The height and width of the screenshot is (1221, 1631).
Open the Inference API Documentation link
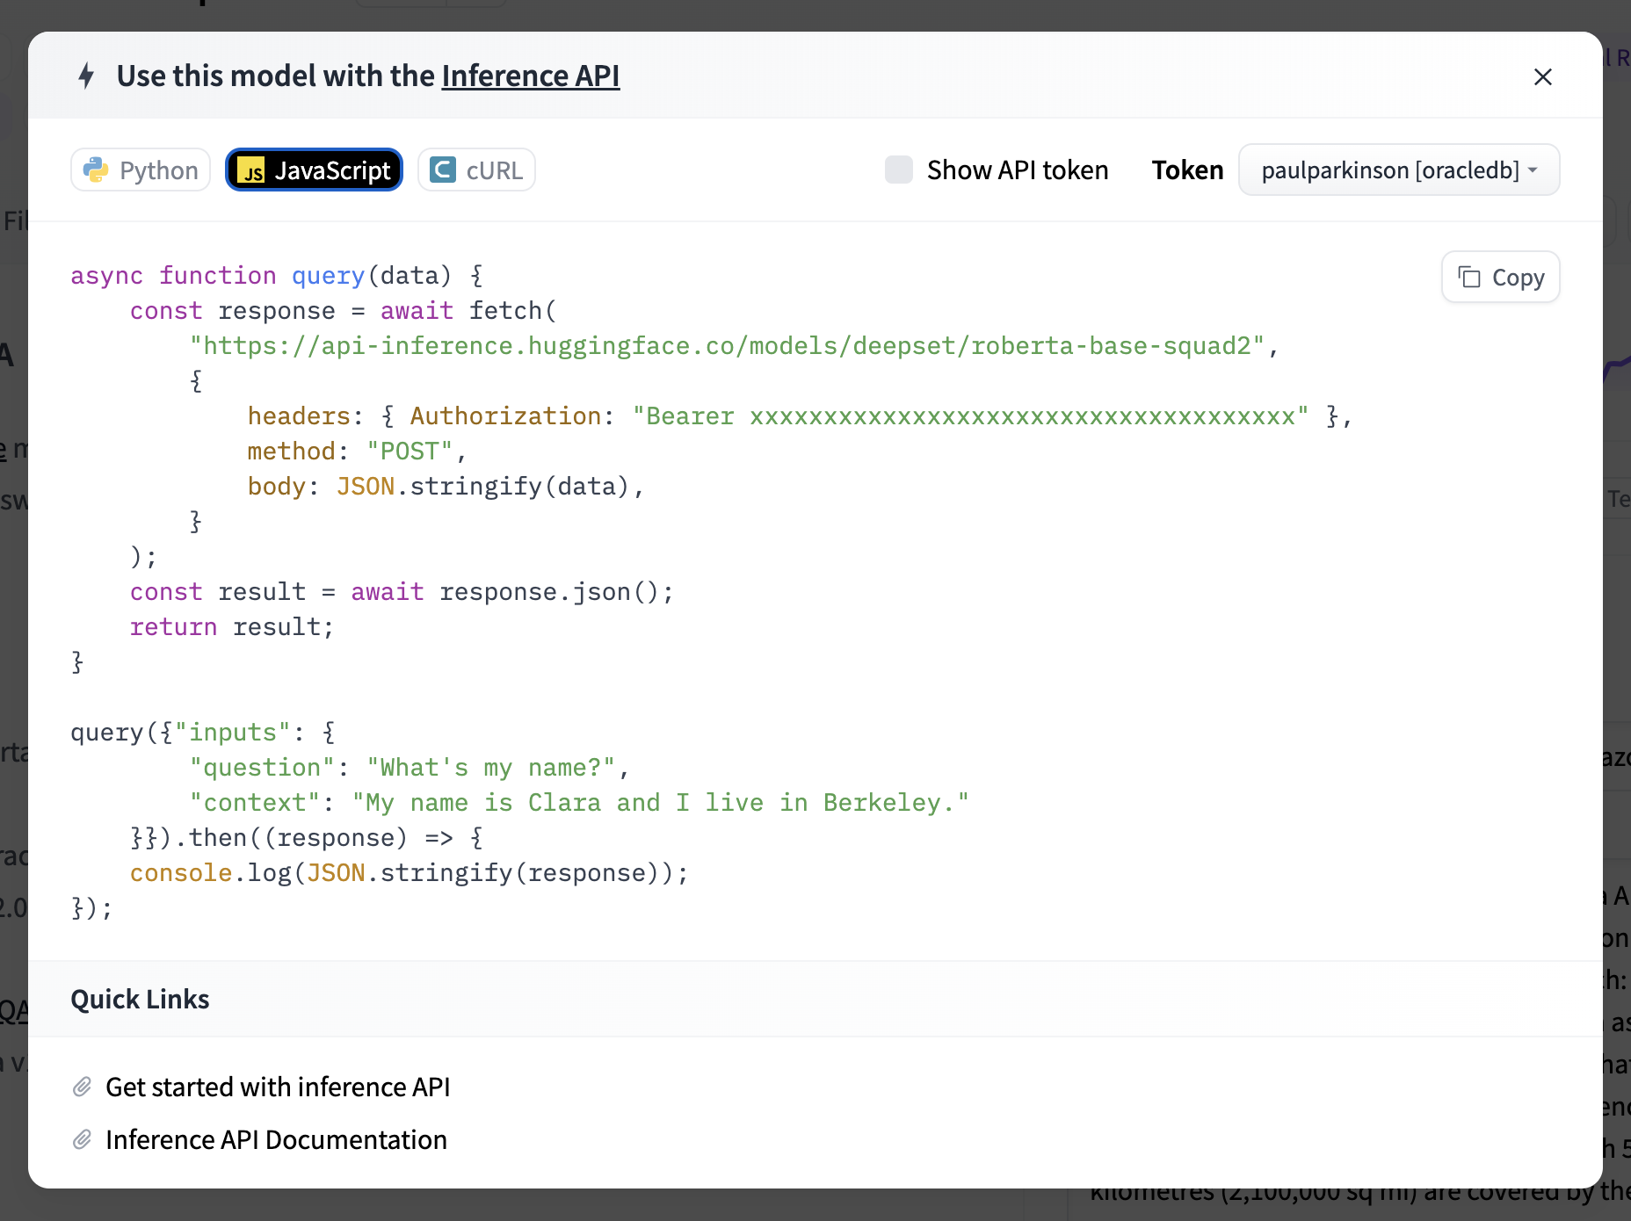tap(276, 1139)
